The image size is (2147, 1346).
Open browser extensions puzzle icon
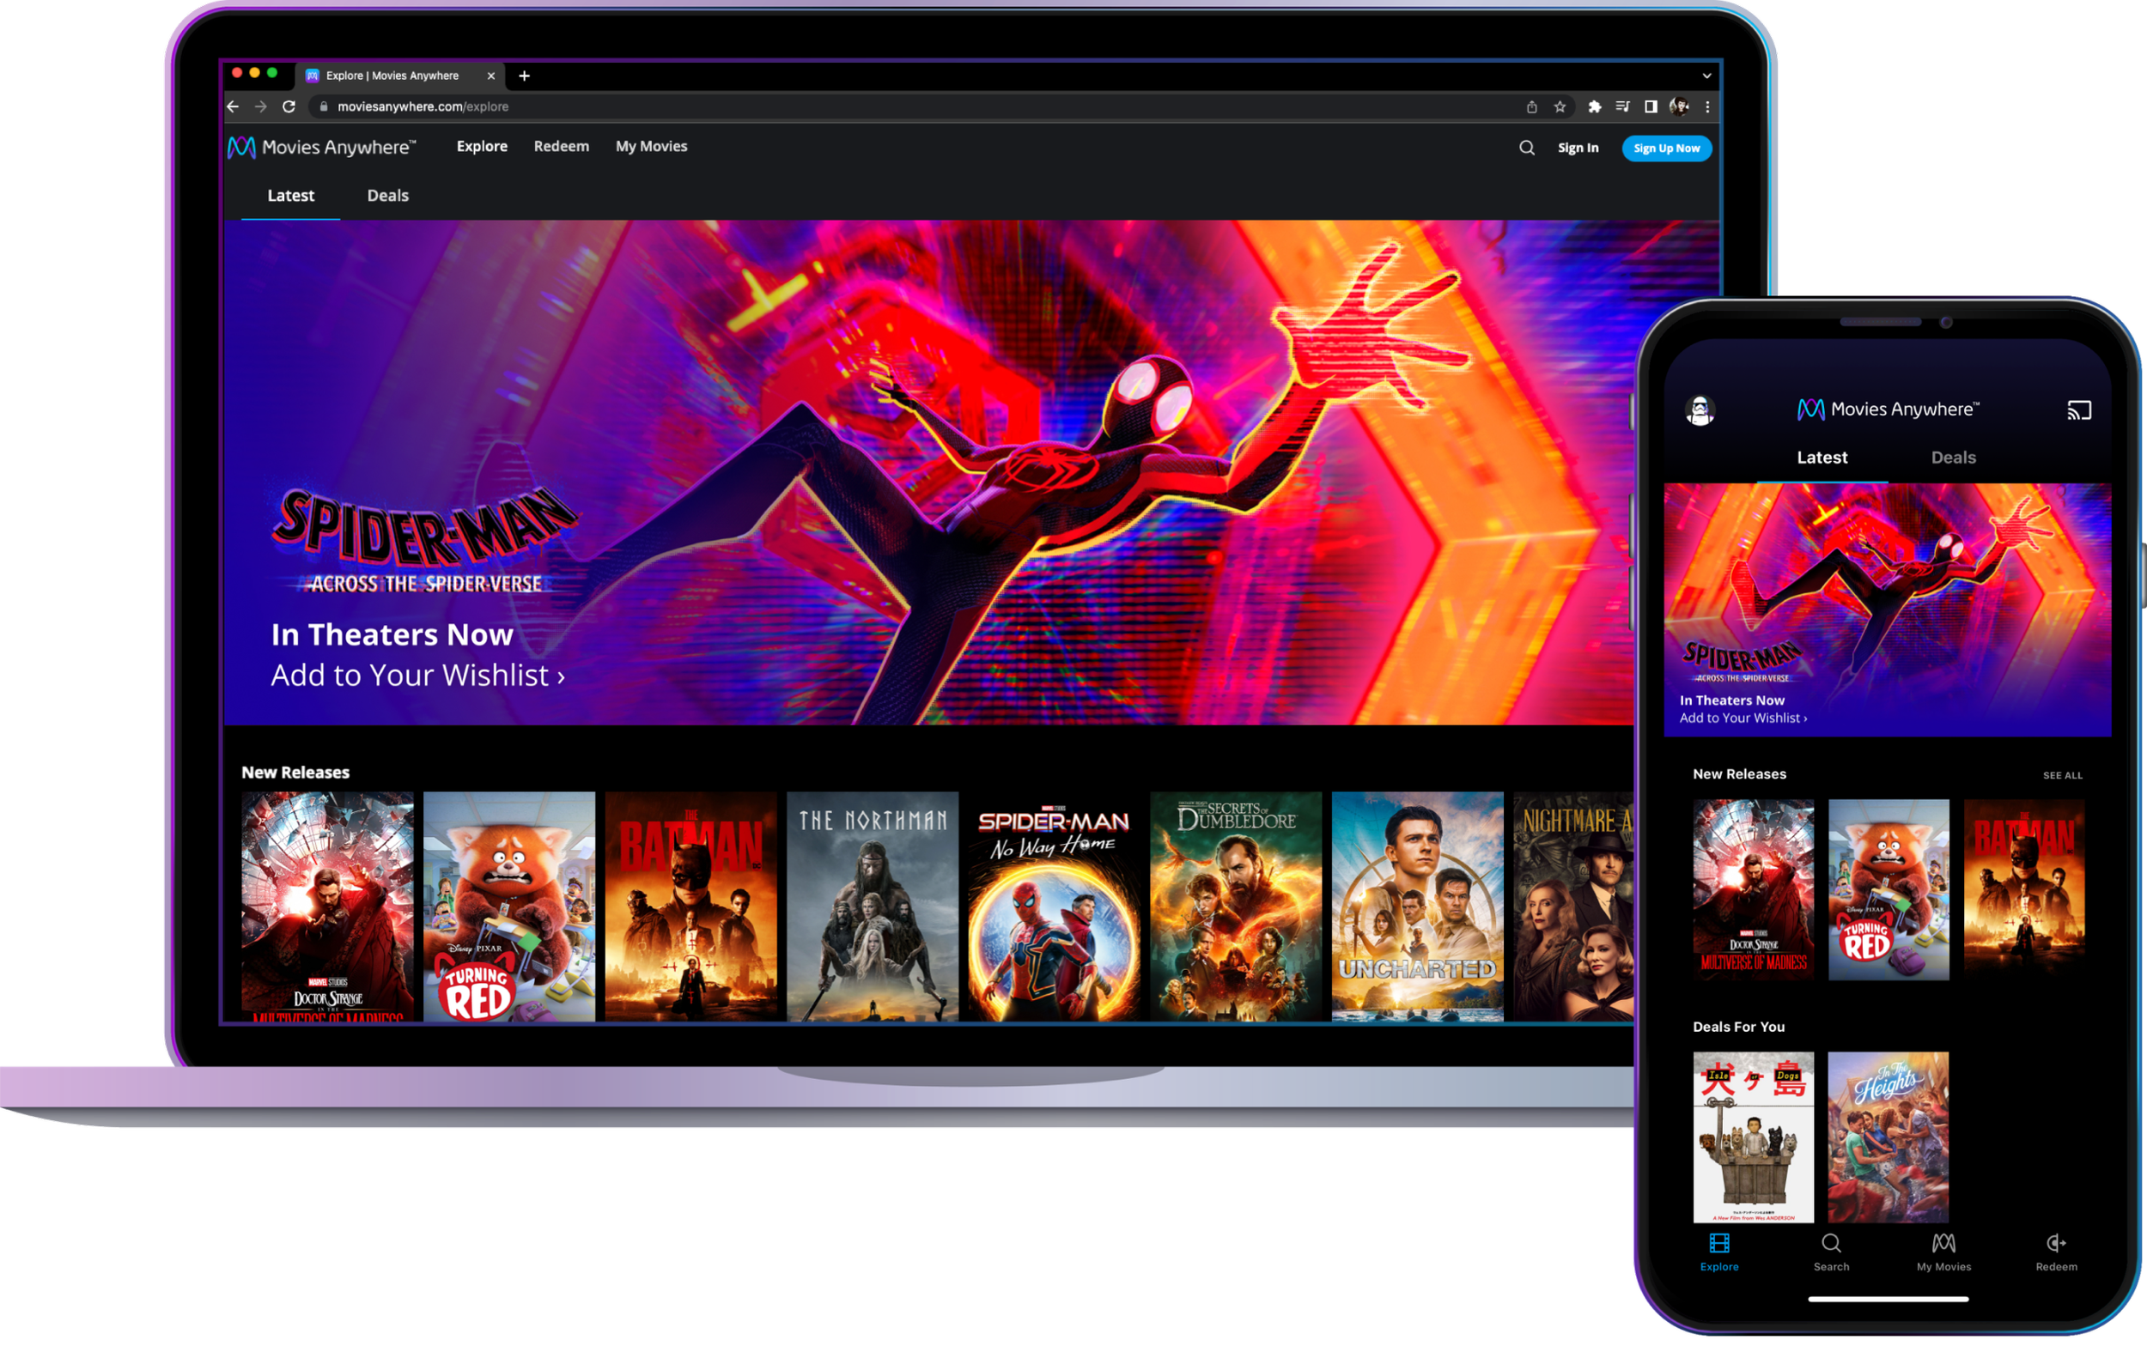(x=1594, y=106)
